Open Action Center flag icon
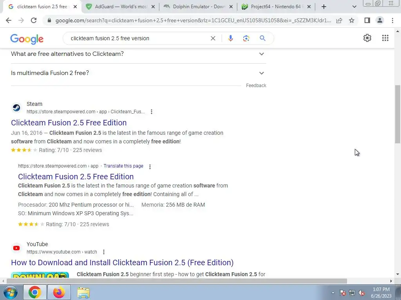Image resolution: width=401 pixels, height=300 pixels. tap(343, 293)
